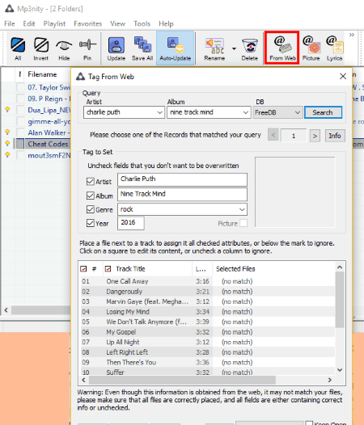Expand the Album query dropdown
The image size is (364, 425).
(x=246, y=112)
